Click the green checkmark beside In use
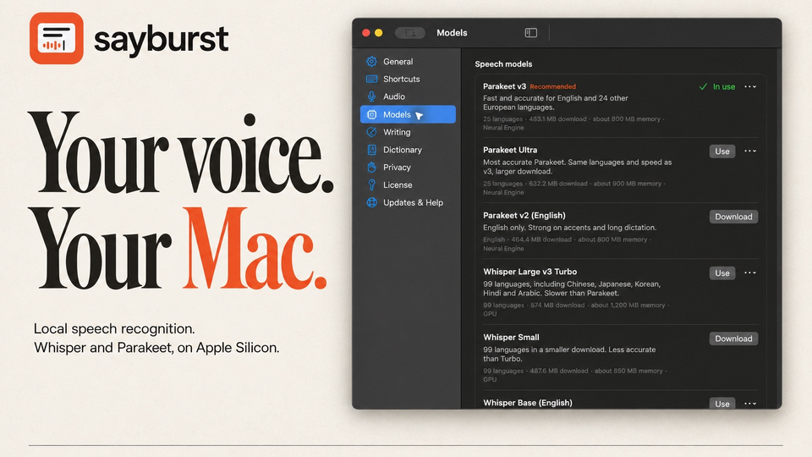Screen dimensions: 812x457 pos(703,86)
